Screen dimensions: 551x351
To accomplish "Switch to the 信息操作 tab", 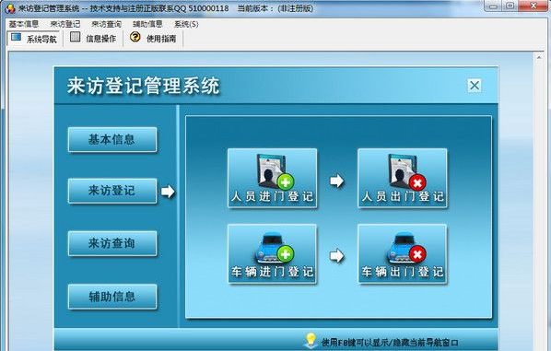I will 93,39.
